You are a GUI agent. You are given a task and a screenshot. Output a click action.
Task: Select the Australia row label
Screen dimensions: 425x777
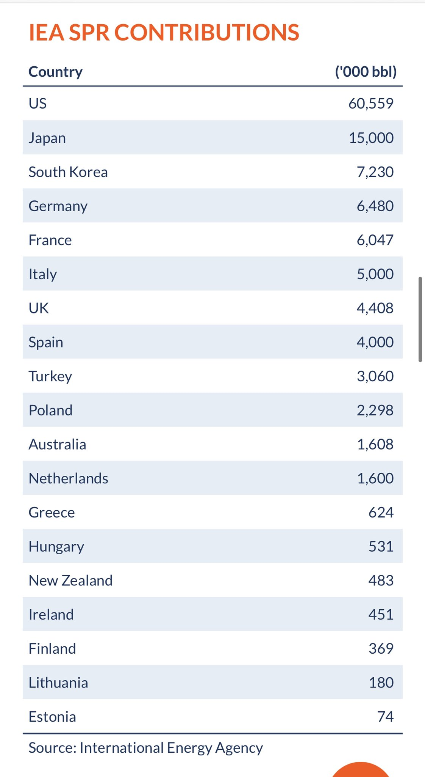tap(58, 444)
